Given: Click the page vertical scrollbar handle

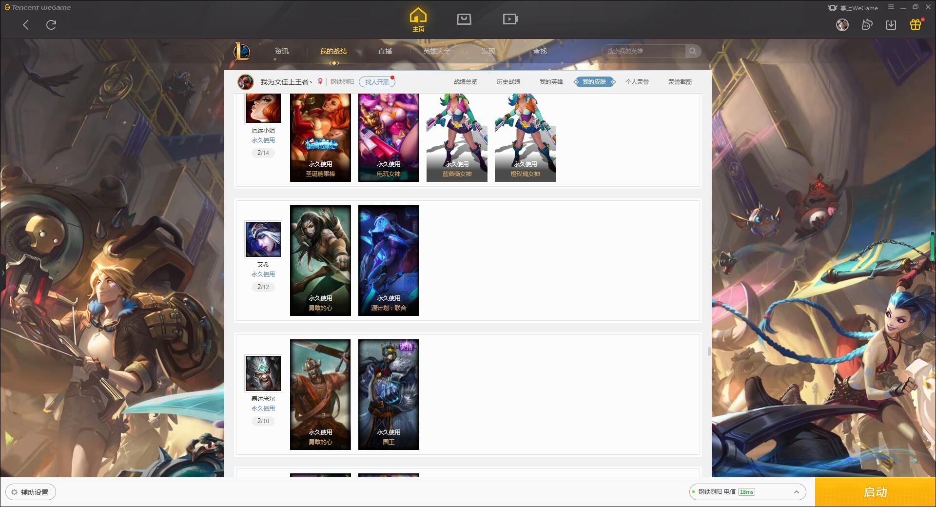Looking at the screenshot, I should [x=709, y=351].
